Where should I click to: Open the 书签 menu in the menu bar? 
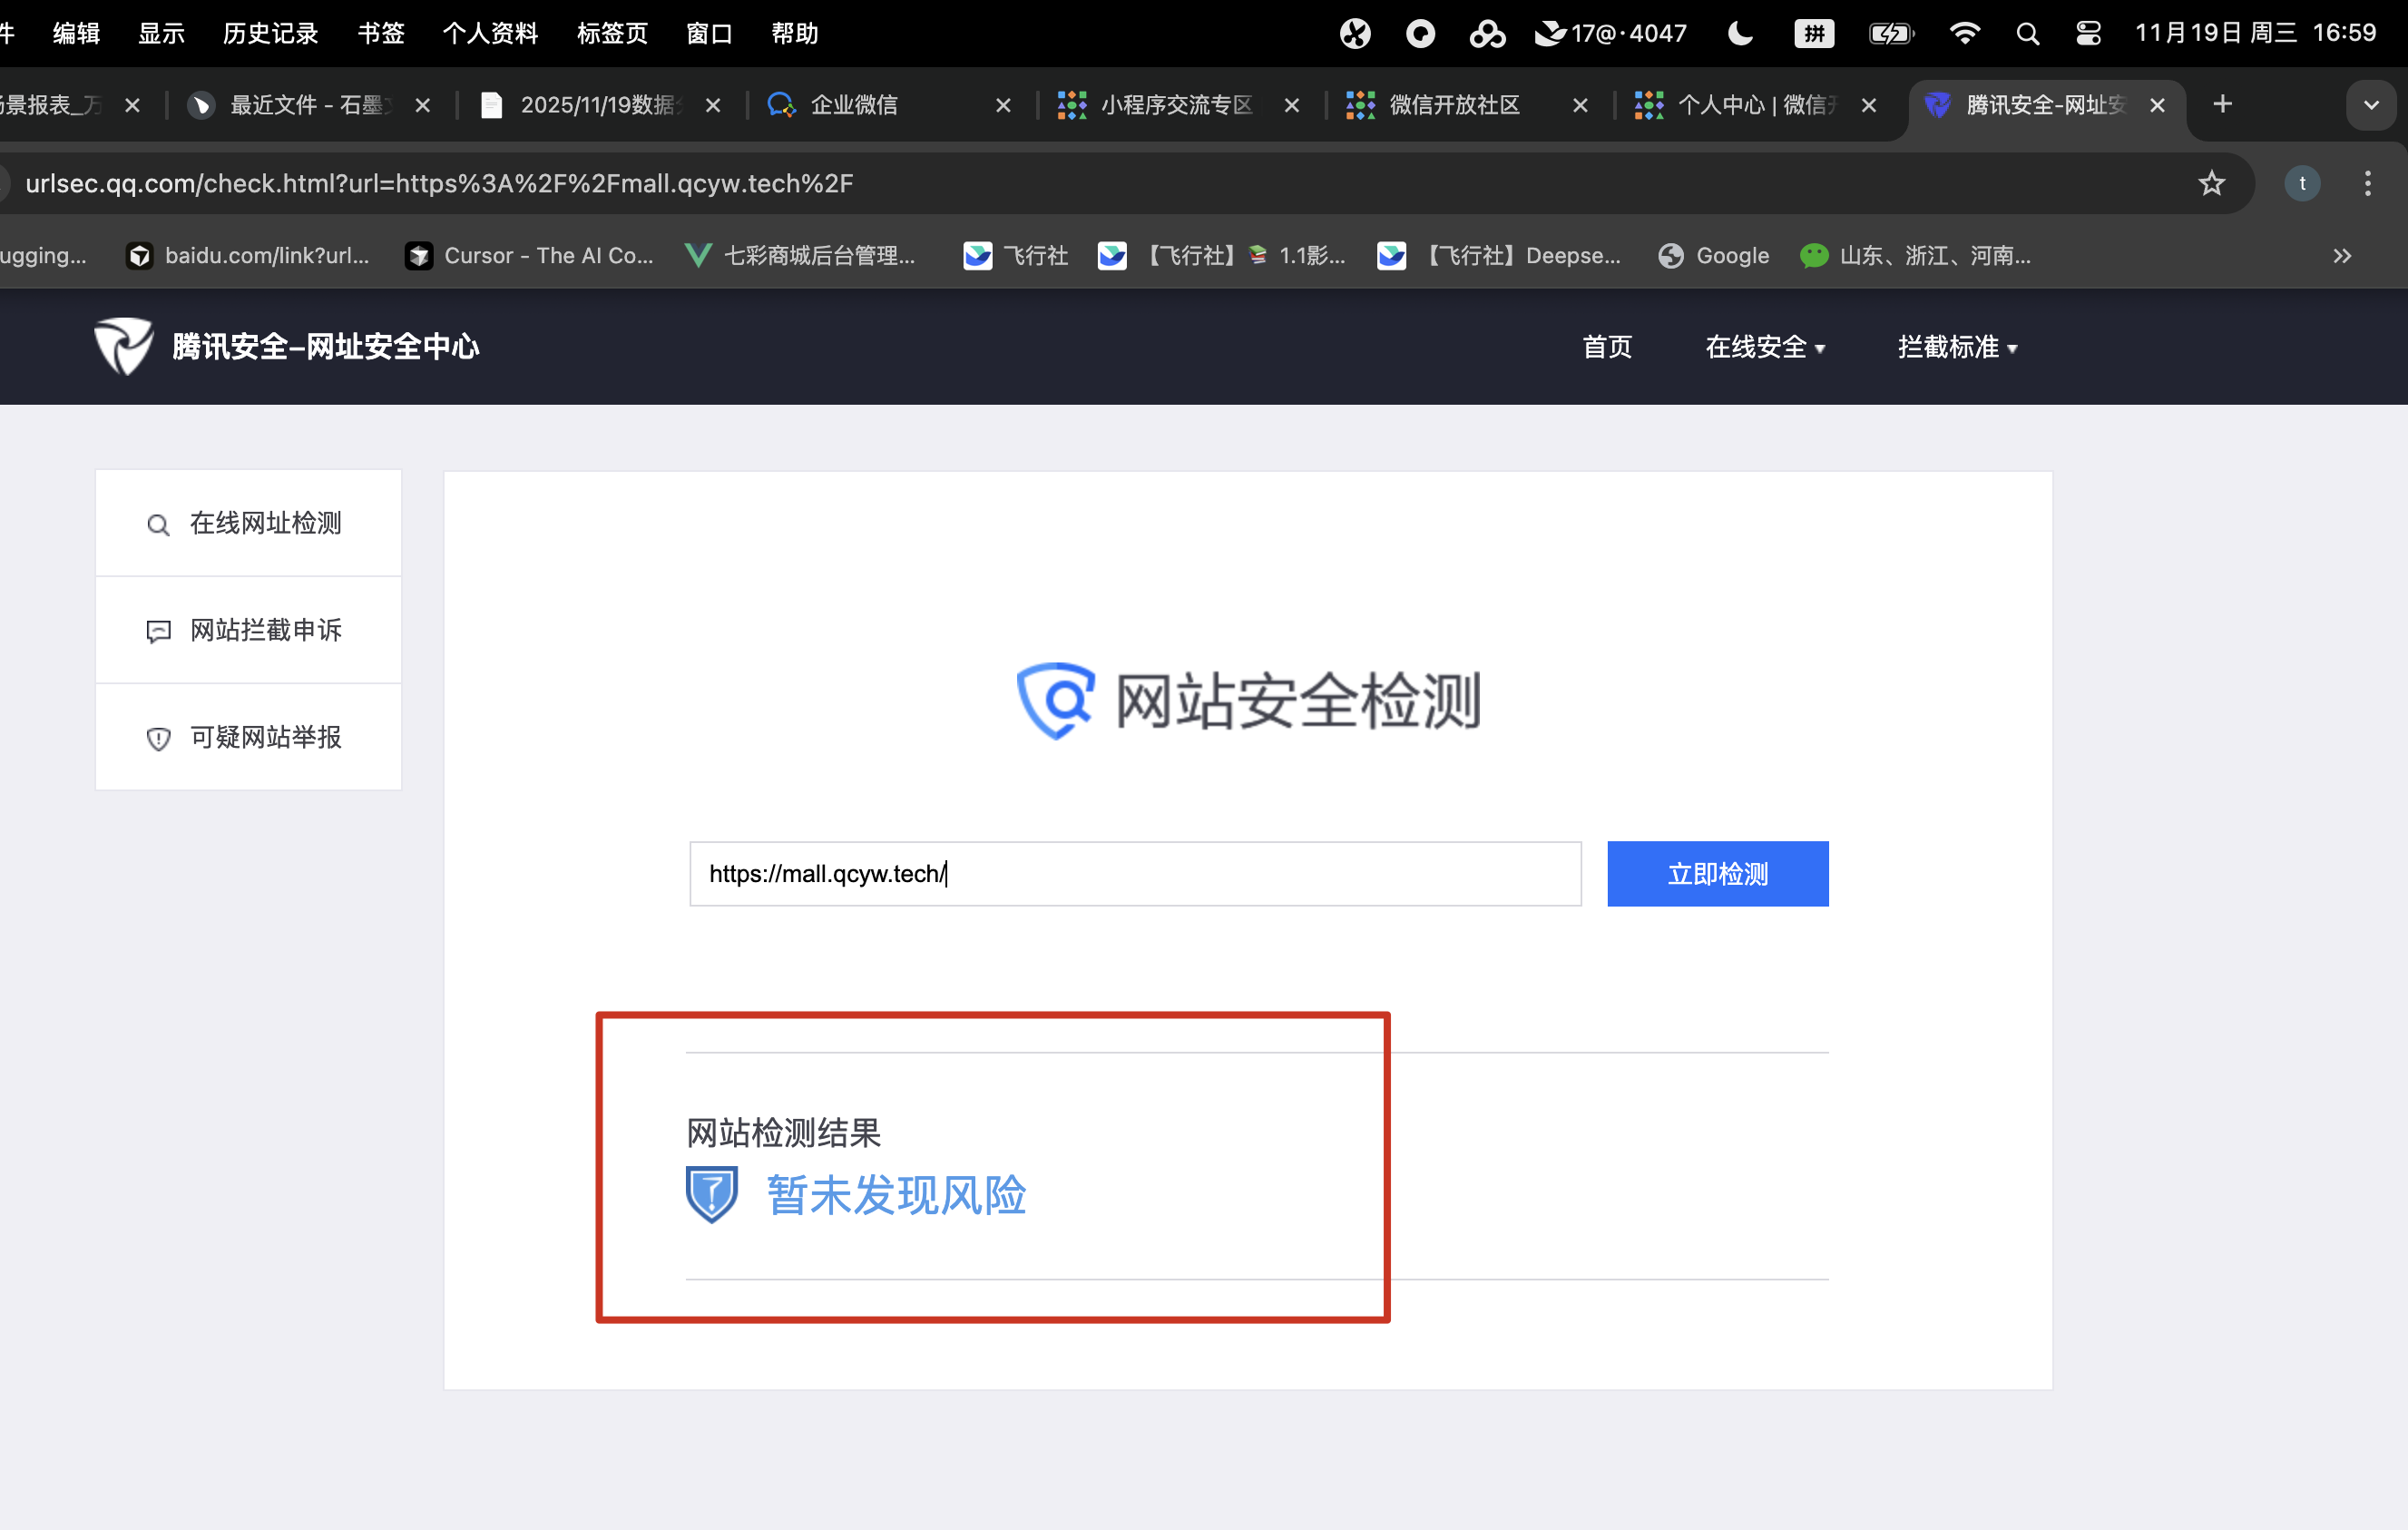[380, 34]
